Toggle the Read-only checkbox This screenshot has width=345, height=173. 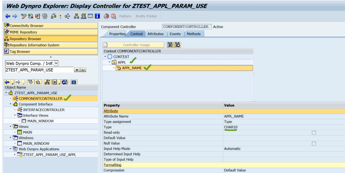coord(314,132)
